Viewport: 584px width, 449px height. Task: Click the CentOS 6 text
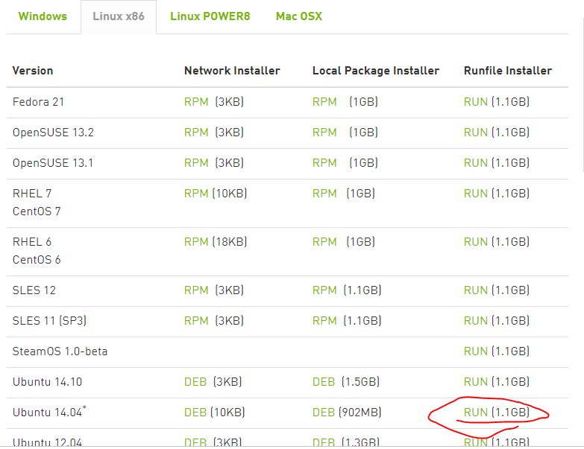click(x=37, y=259)
